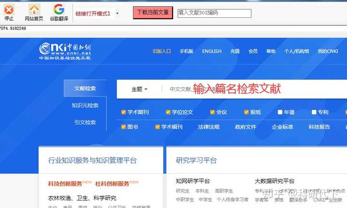Screen dimensions: 347x208
Task: Open the 个人/机构馆 link
Action: pos(296,52)
